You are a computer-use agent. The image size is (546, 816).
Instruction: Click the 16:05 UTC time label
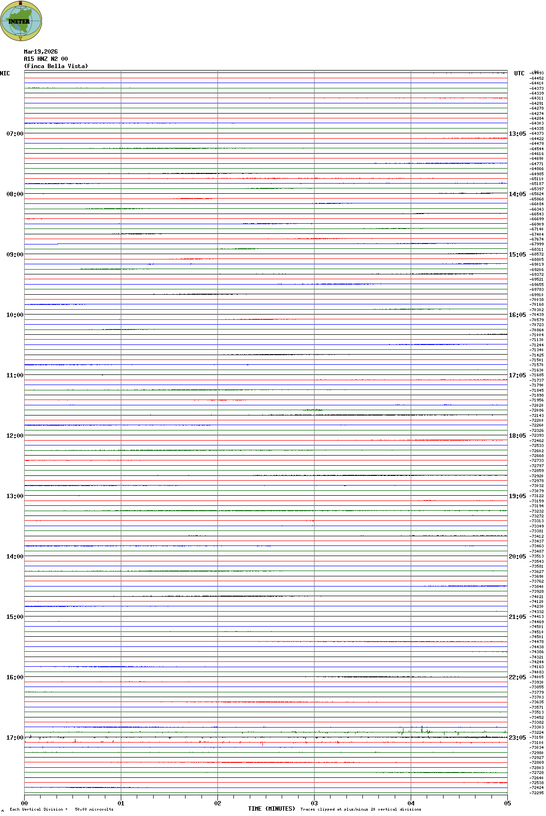tap(517, 315)
